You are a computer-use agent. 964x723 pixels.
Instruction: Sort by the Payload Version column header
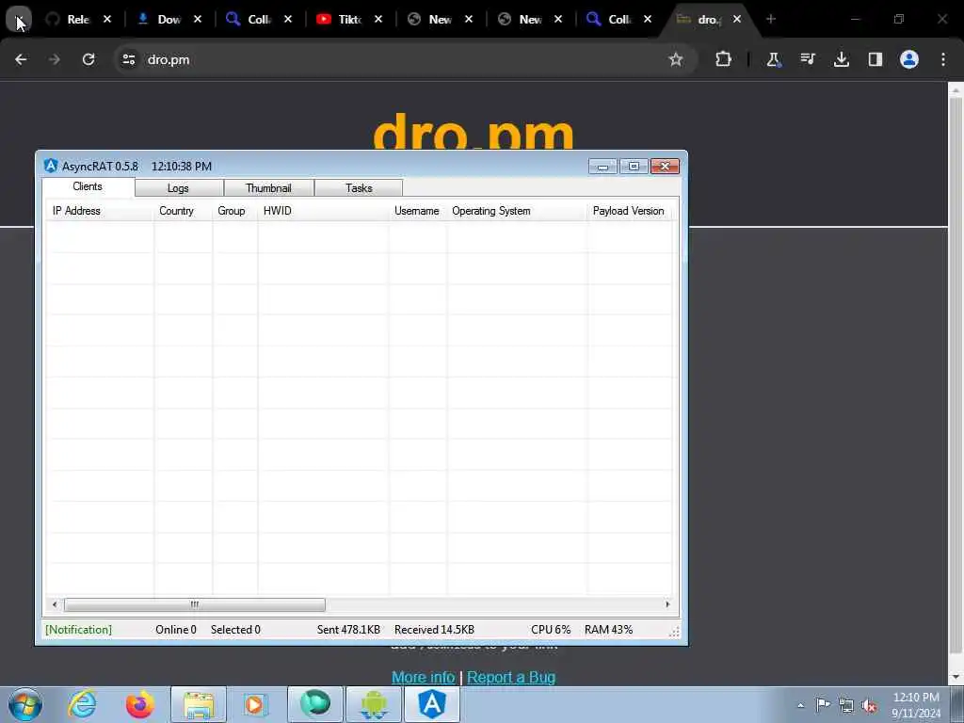click(x=629, y=211)
